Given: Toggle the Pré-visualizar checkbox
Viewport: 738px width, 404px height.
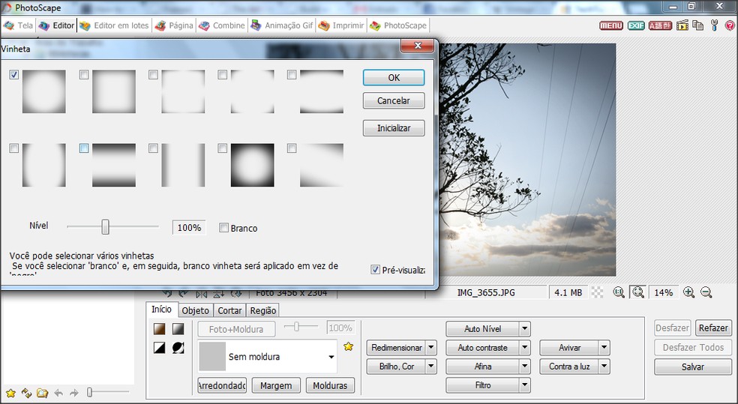Looking at the screenshot, I should (375, 270).
